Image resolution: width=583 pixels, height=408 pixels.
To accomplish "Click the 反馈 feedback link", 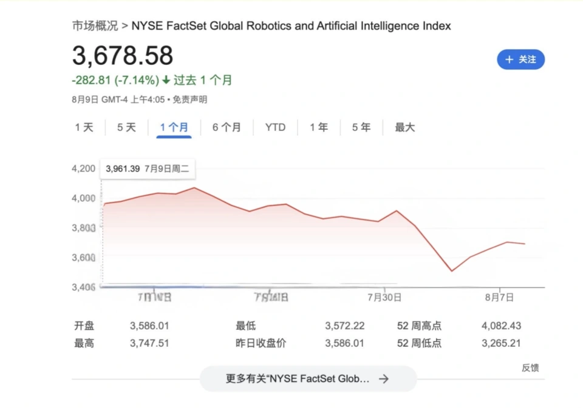I will pos(530,367).
